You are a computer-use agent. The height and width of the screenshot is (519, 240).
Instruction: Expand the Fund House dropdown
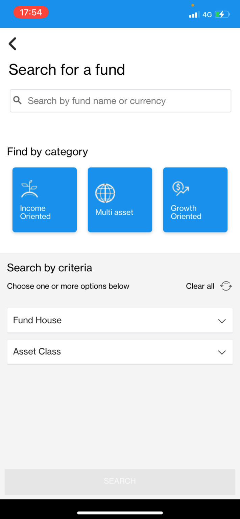120,320
